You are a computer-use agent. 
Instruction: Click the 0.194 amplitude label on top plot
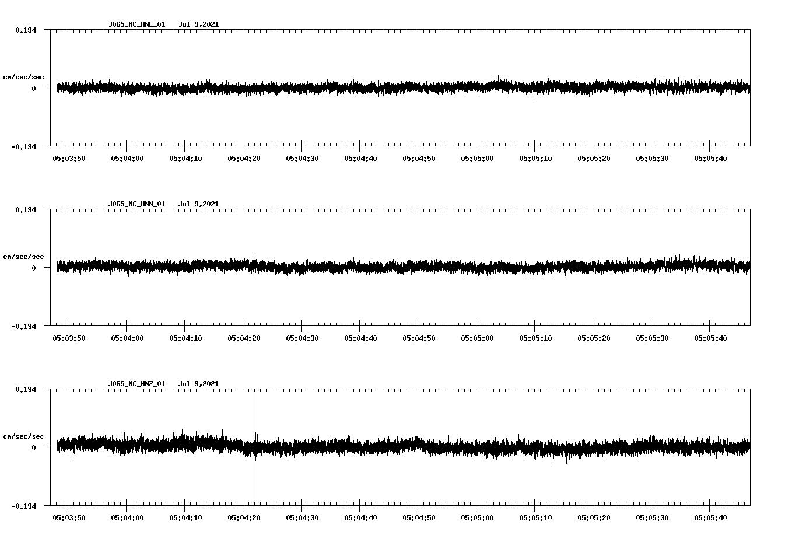tap(26, 29)
